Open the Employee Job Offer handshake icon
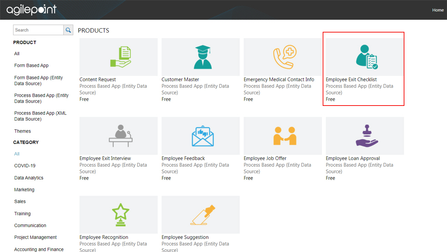 pos(285,136)
